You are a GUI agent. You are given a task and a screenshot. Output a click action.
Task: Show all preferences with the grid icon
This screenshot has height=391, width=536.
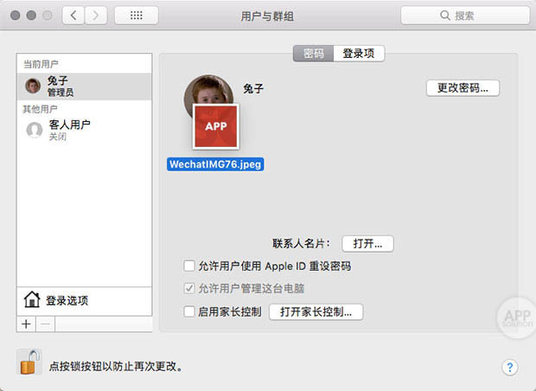[137, 16]
